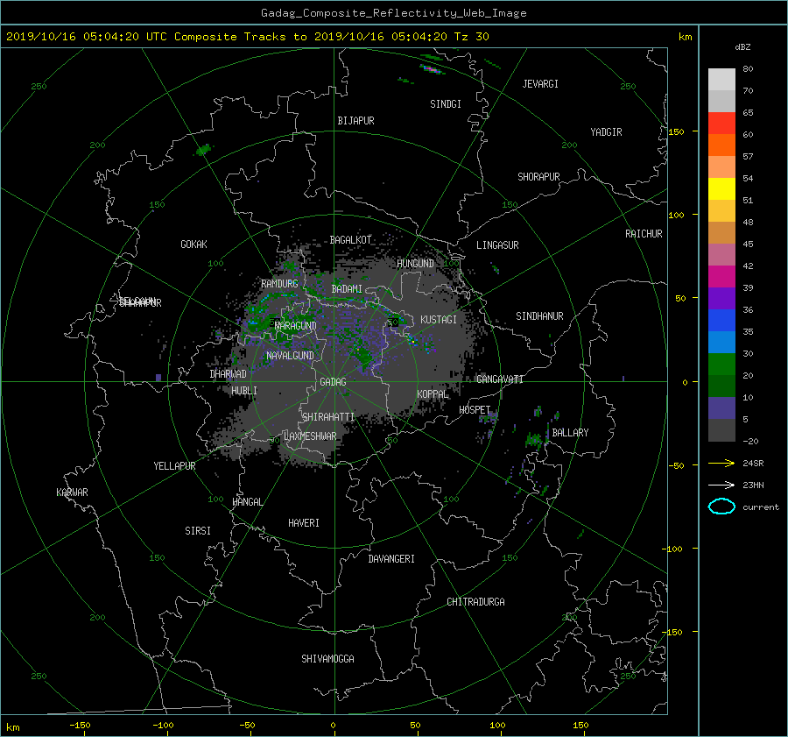Click the BAGALKOT city label
788x737 pixels.
350,240
